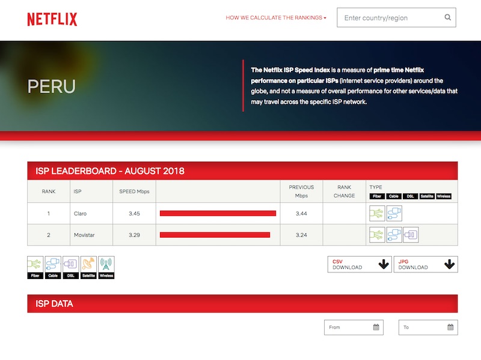Open the To date field
Image resolution: width=481 pixels, height=360 pixels.
click(x=428, y=327)
